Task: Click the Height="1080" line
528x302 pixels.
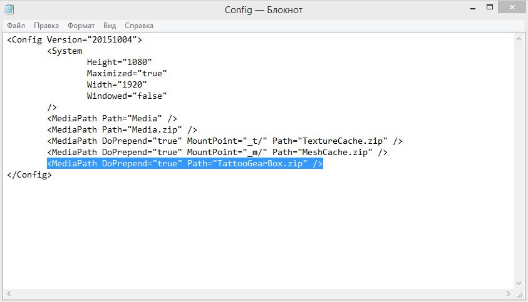Action: [x=119, y=63]
